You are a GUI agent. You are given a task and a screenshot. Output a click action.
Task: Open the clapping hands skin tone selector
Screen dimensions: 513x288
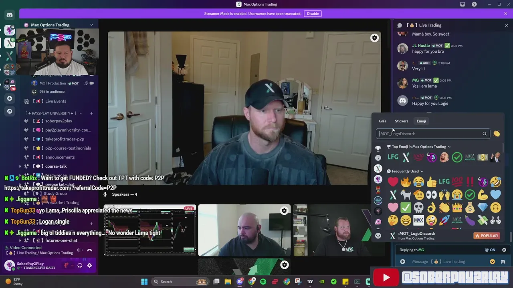click(497, 134)
